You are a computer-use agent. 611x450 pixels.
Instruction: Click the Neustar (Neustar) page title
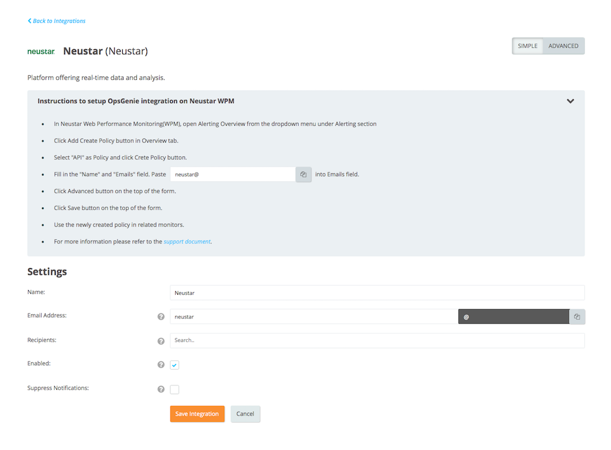click(x=105, y=51)
